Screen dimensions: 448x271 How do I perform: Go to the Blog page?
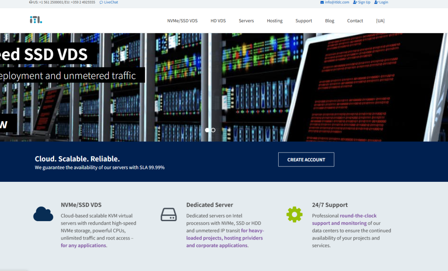click(329, 21)
